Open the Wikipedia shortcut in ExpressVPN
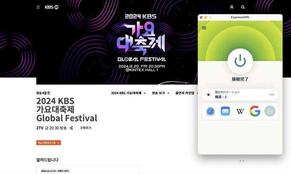 240,111
